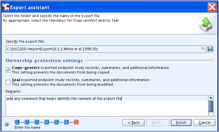This screenshot has height=132, width=219.
Task: Go to previous step with Back button
Action: pos(134,122)
